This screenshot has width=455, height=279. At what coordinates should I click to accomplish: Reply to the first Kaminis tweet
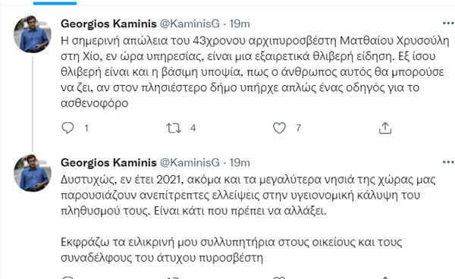(68, 127)
